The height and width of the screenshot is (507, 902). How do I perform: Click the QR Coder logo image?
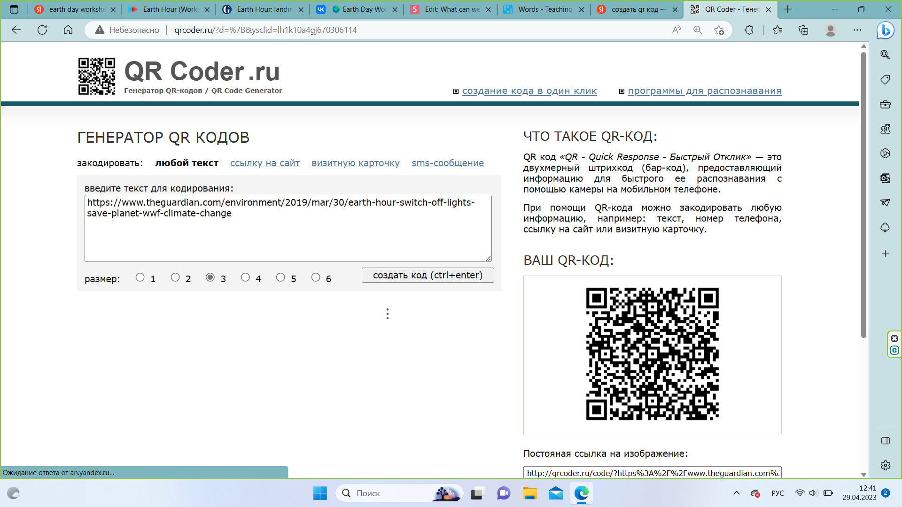point(97,76)
